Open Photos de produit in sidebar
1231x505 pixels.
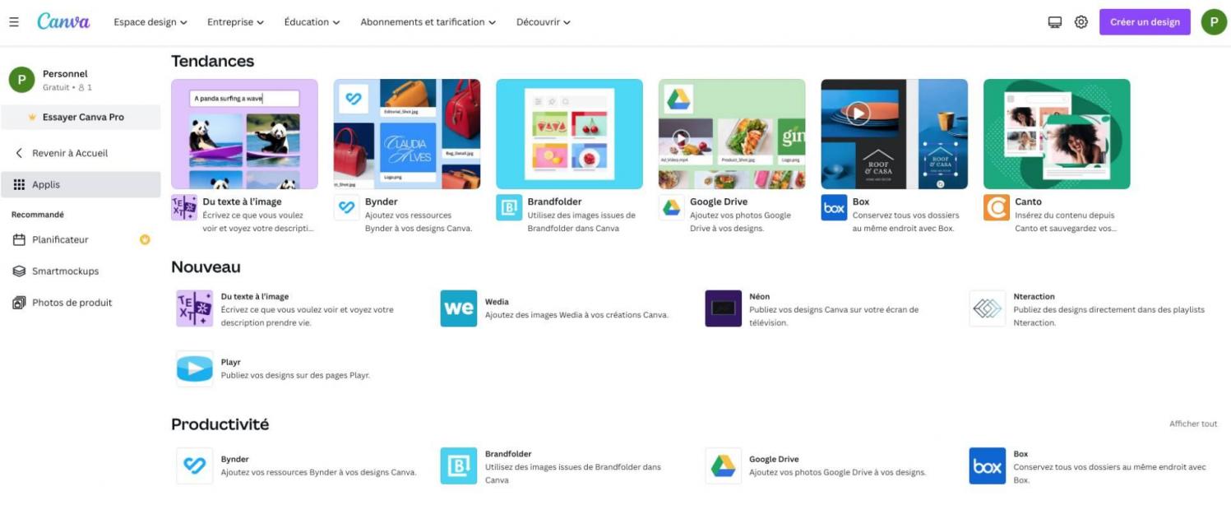tap(81, 303)
